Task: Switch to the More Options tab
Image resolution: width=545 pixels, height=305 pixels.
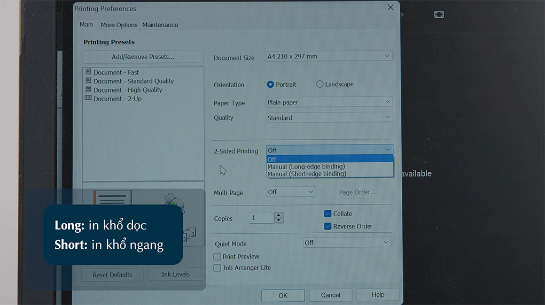Action: click(119, 25)
